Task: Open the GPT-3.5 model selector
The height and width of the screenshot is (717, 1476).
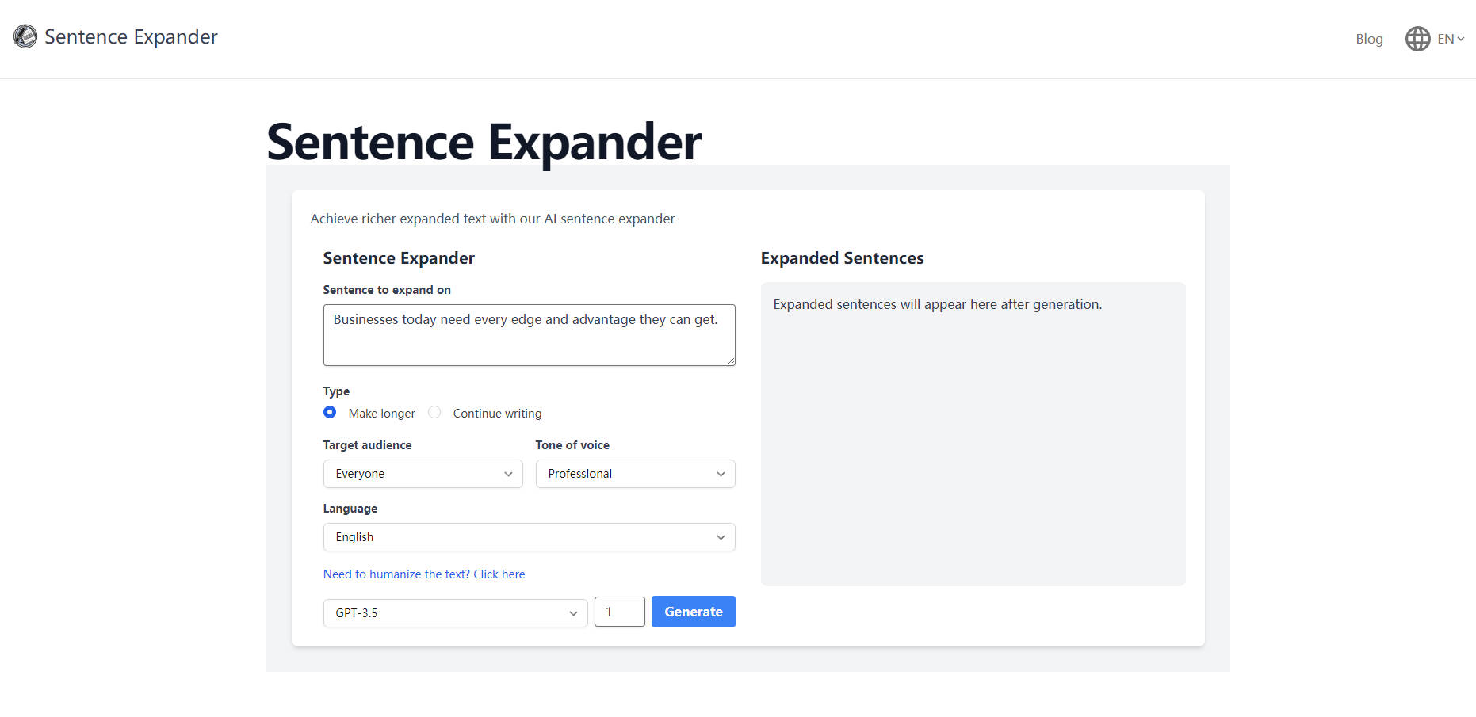Action: click(454, 612)
